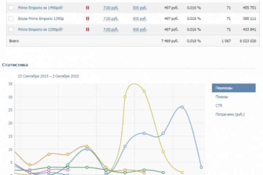Switch chart to CTR
This screenshot has width=263, height=175.
[219, 106]
